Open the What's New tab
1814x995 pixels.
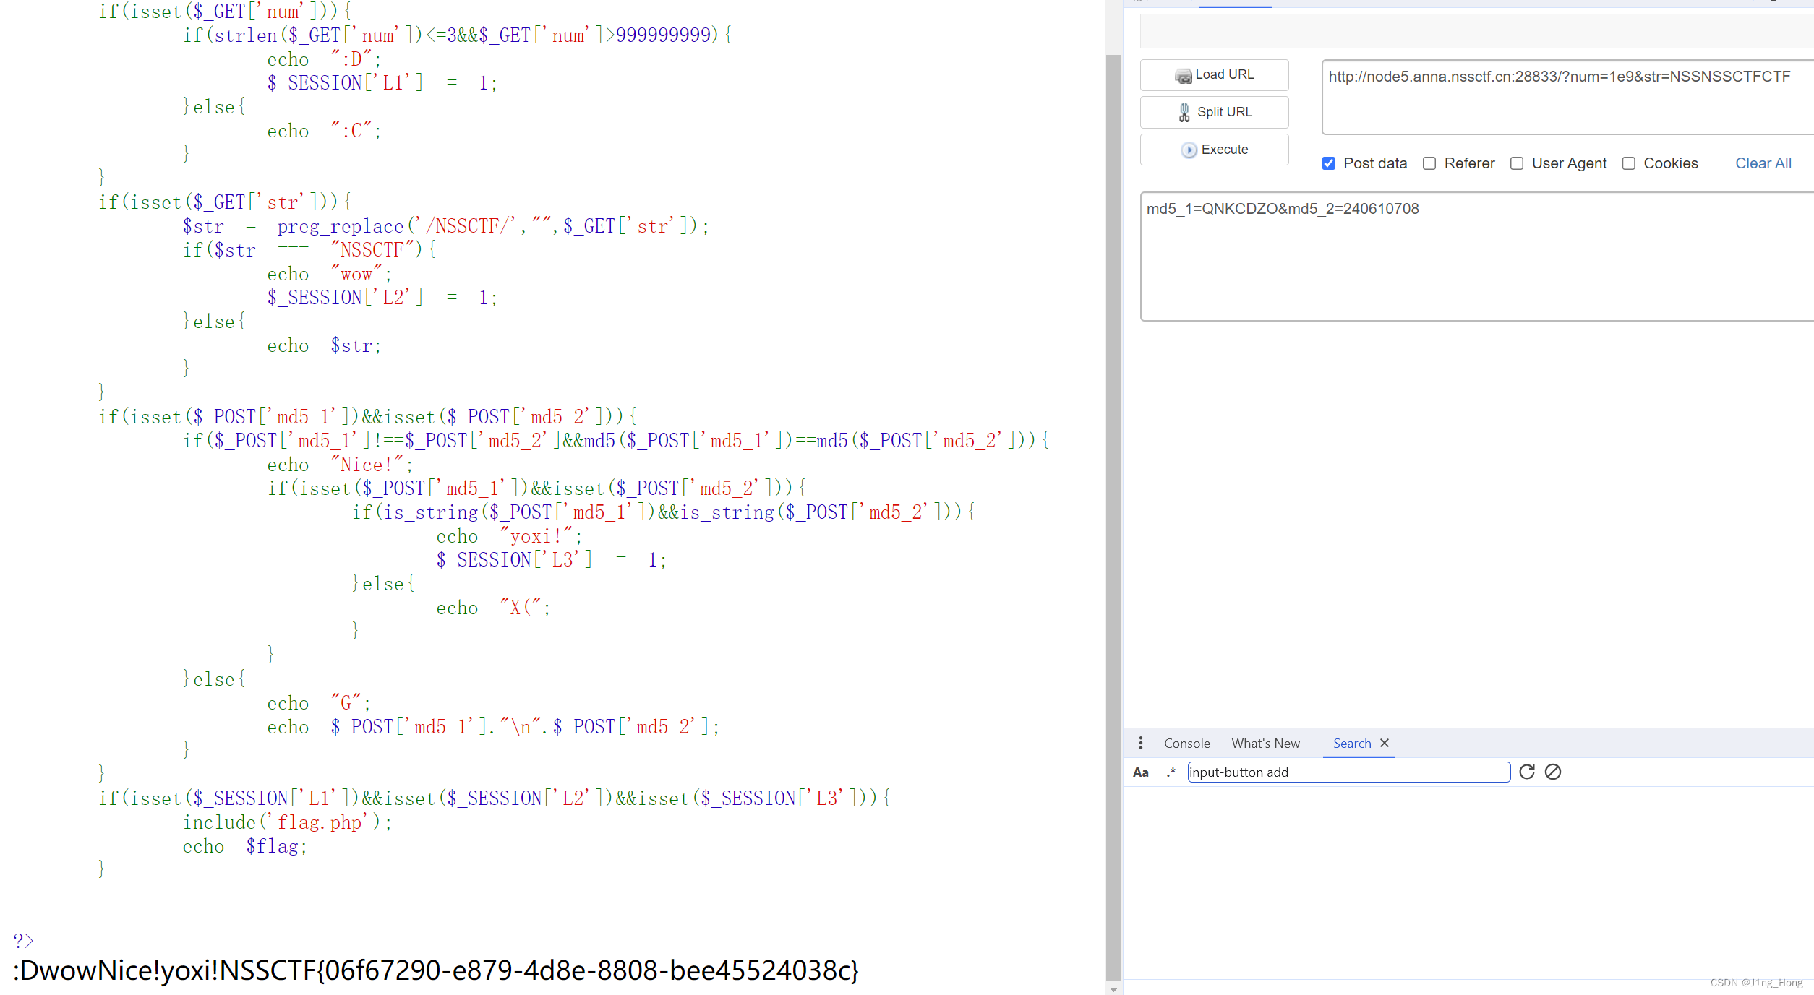click(x=1265, y=743)
